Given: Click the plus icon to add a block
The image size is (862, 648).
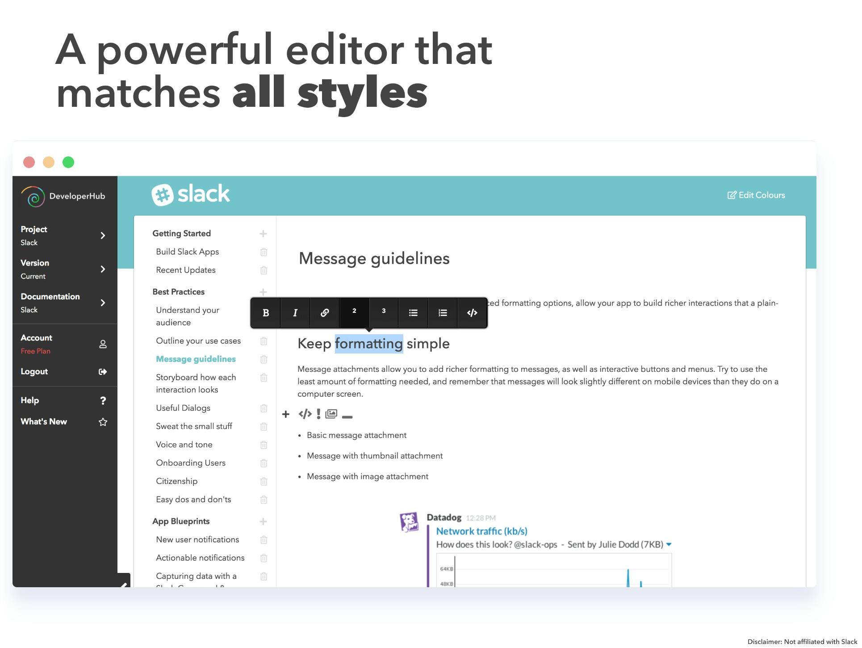Looking at the screenshot, I should (286, 414).
